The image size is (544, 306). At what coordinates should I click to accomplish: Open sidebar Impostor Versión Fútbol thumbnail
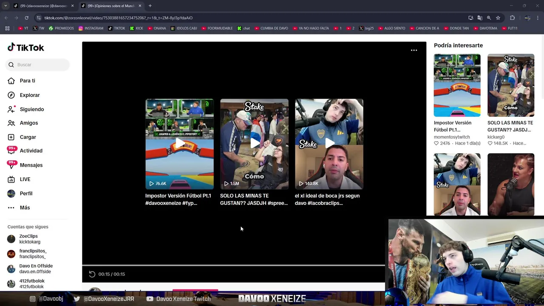coord(457,85)
